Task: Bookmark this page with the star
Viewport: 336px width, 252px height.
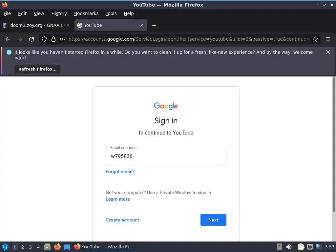Action: click(x=315, y=39)
